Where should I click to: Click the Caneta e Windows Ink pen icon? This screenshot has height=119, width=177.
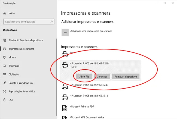[4, 83]
